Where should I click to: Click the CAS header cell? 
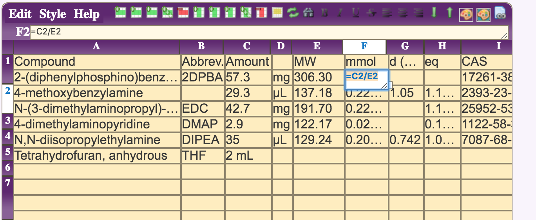click(x=487, y=61)
